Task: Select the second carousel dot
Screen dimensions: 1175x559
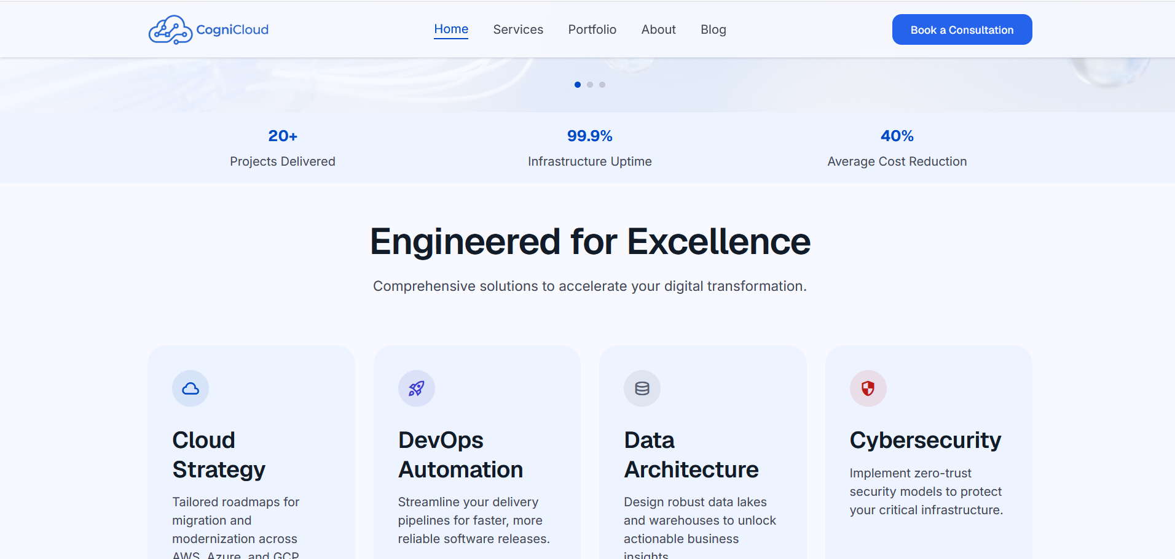Action: click(590, 85)
